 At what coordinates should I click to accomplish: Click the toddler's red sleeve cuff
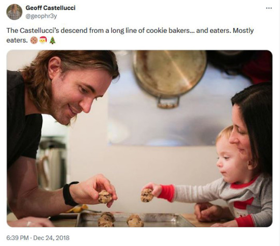pyautogui.click(x=166, y=193)
